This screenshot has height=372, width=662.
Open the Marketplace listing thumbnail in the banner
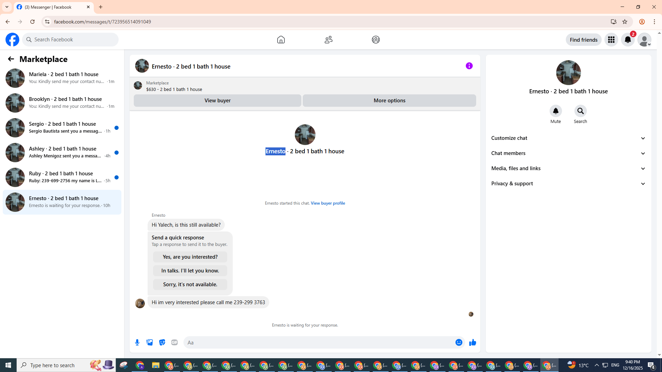(x=138, y=85)
